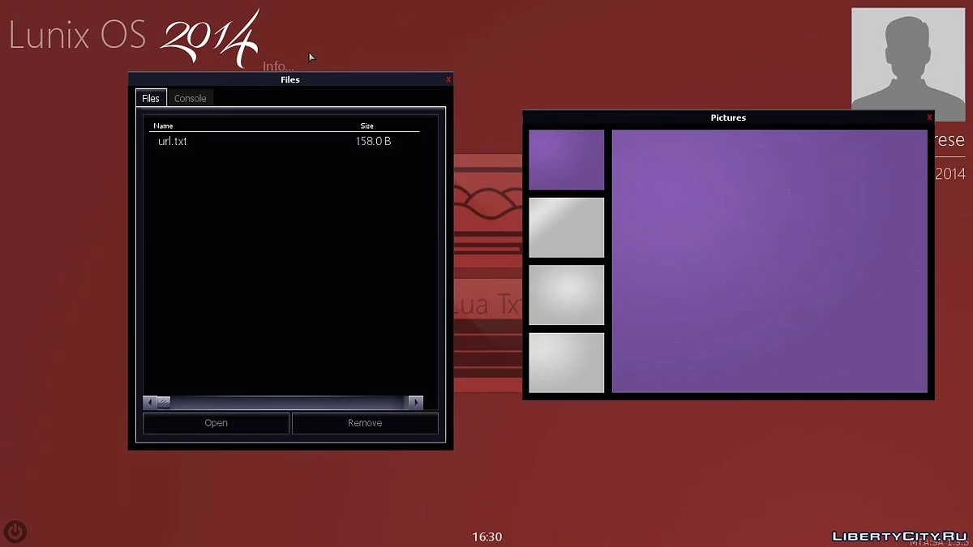Sort files by the Name column
Viewport: 973px width, 547px height.
163,126
